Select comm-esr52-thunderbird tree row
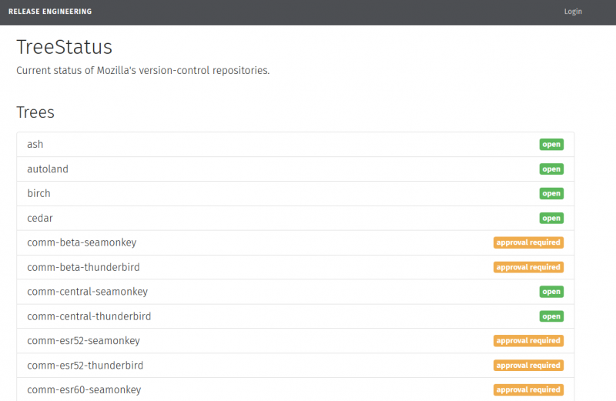616x401 pixels. 85,365
